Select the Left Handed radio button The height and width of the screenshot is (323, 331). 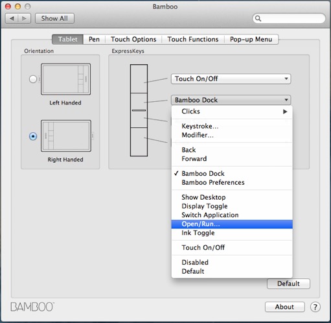click(33, 79)
